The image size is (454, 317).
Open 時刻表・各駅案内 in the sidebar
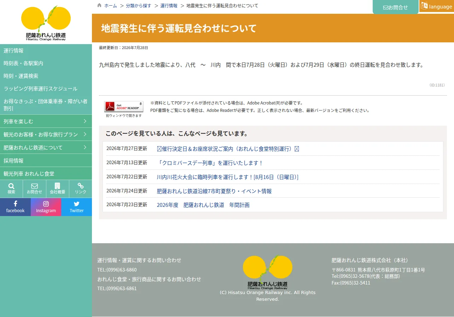(46, 63)
